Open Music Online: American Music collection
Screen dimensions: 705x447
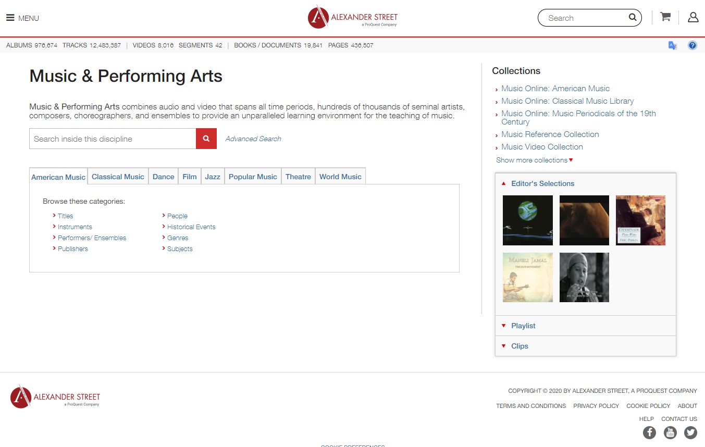click(555, 89)
